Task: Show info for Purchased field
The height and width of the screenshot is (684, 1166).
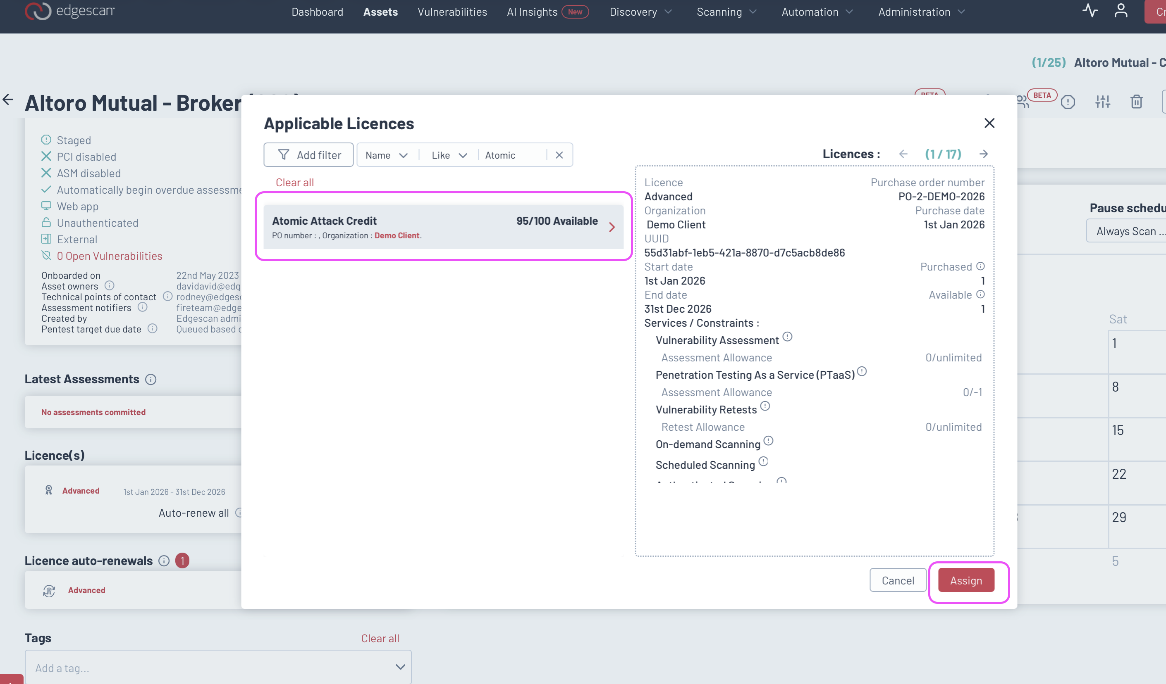Action: click(980, 266)
